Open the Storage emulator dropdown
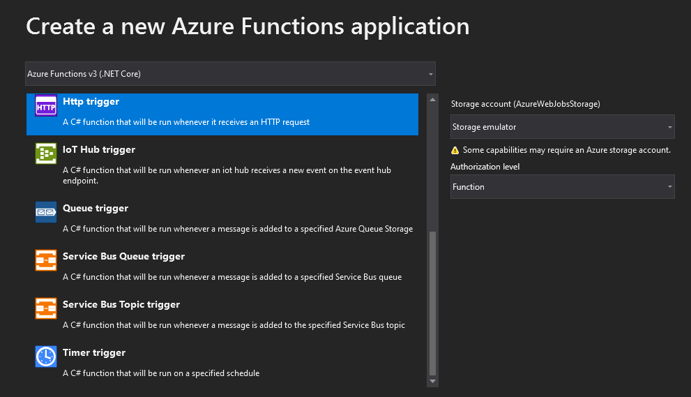Viewport: 691px width, 397px height. coord(562,126)
